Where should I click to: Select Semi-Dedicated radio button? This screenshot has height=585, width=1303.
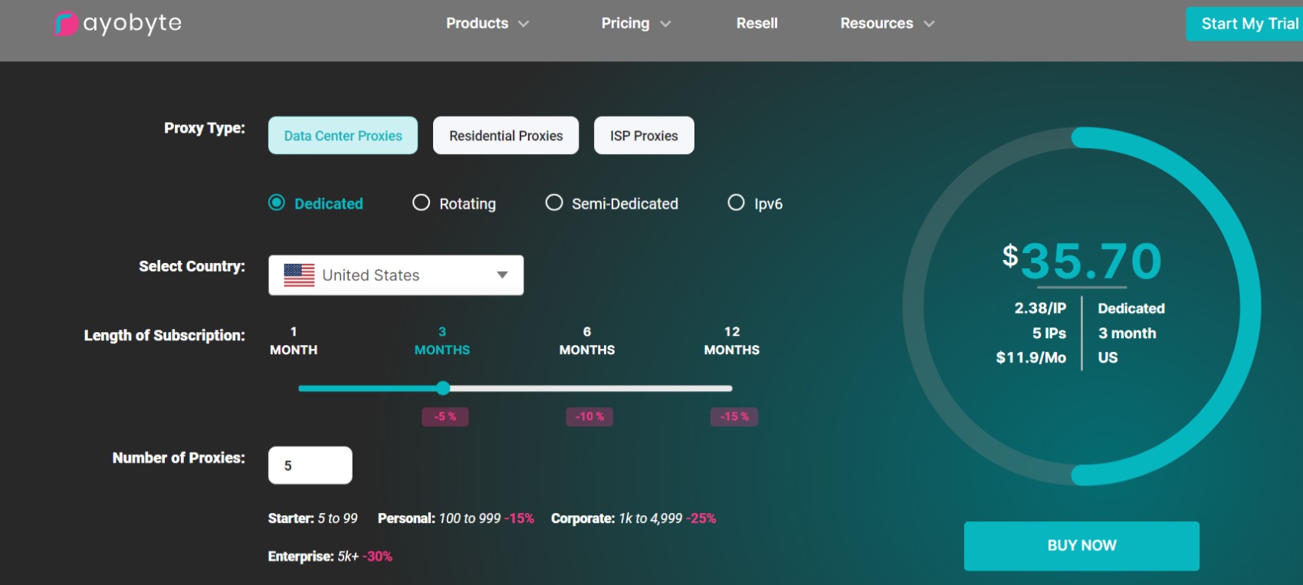click(553, 203)
